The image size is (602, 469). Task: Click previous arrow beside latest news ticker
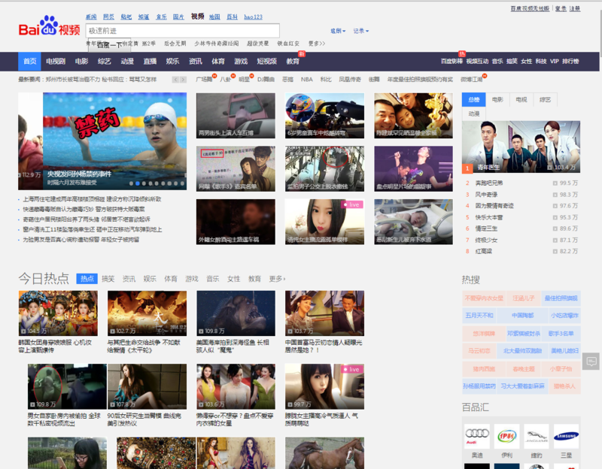click(175, 80)
